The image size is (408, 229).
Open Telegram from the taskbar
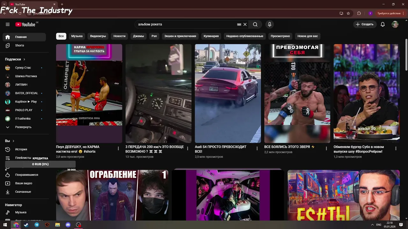(x=37, y=225)
